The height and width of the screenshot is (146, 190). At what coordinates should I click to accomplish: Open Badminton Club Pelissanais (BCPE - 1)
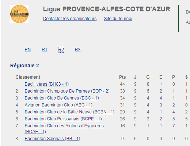point(63,119)
